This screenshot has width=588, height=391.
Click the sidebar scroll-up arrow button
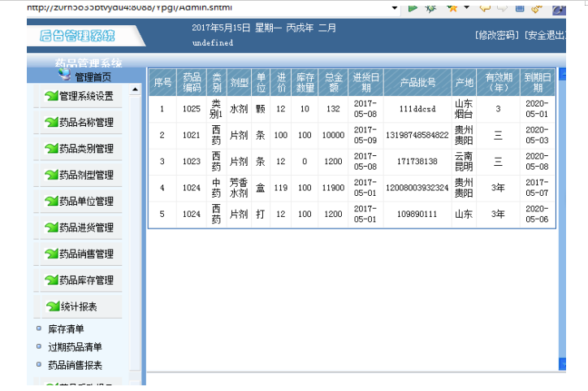click(x=135, y=89)
